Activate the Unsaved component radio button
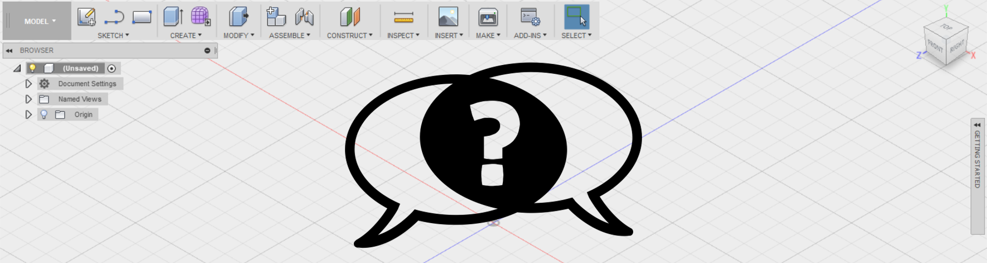 (x=112, y=68)
